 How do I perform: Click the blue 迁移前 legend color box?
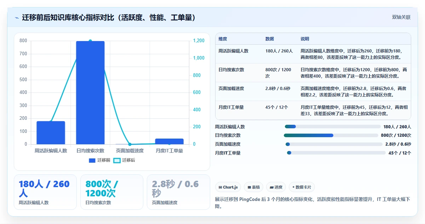[92, 161]
